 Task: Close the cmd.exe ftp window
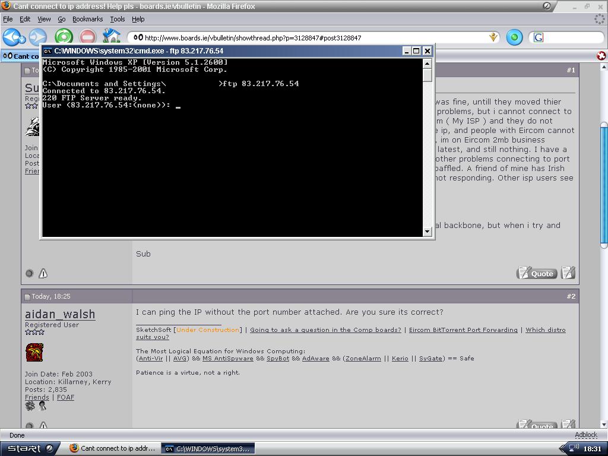[427, 51]
